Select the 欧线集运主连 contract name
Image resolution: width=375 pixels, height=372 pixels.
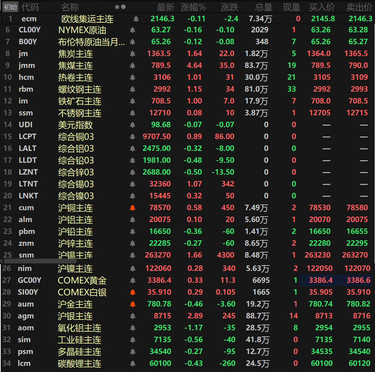pos(87,19)
